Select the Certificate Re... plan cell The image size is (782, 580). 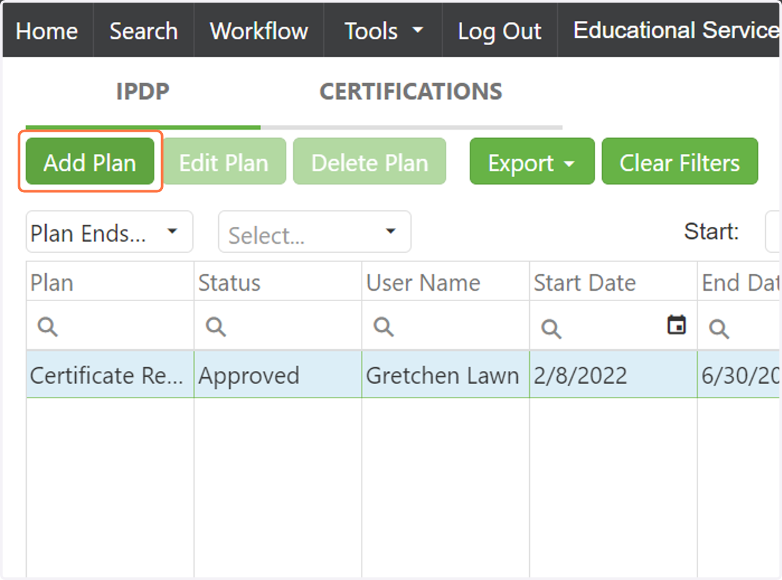[110, 375]
